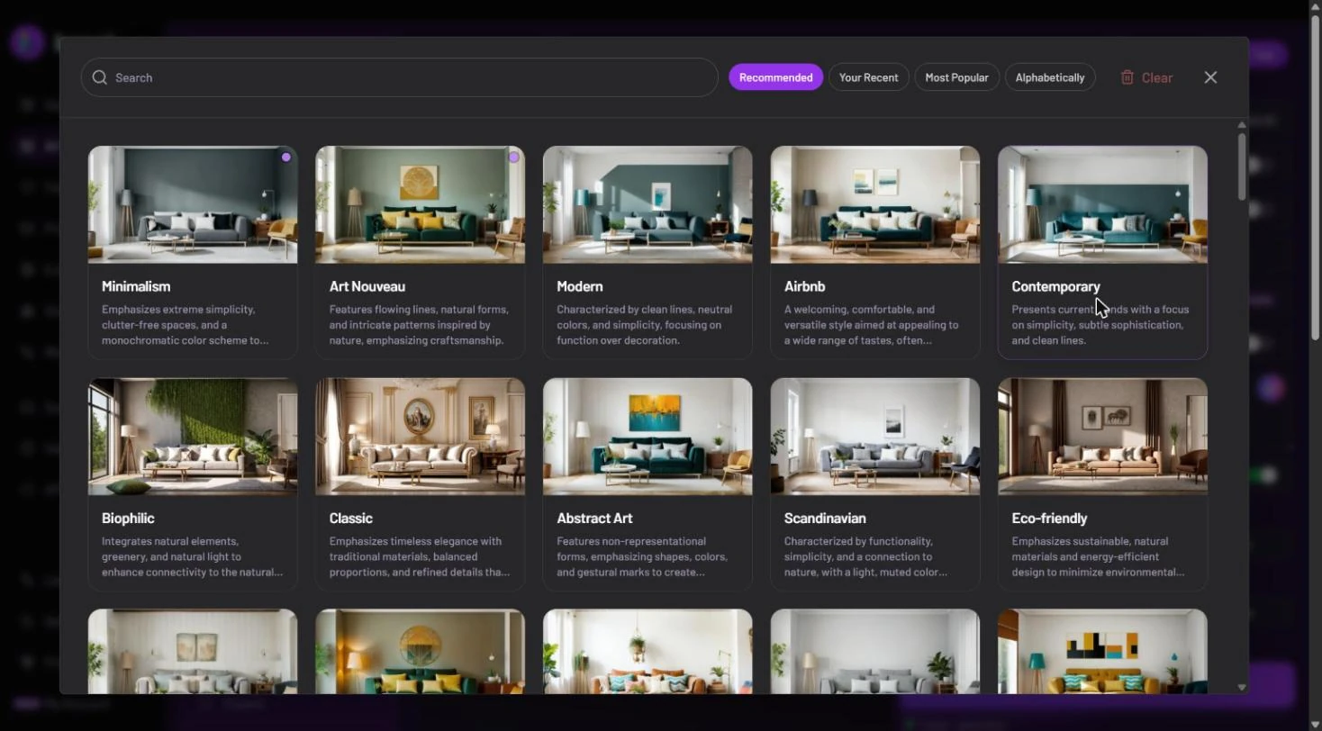Click description 'Characterized by functionality'
This screenshot has height=731, width=1322.
pos(865,557)
